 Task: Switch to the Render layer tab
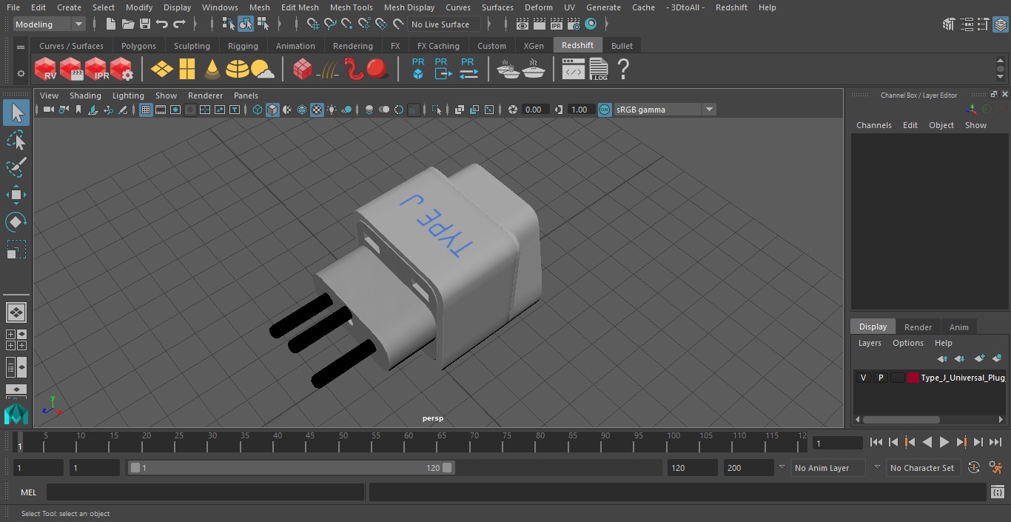(x=918, y=327)
